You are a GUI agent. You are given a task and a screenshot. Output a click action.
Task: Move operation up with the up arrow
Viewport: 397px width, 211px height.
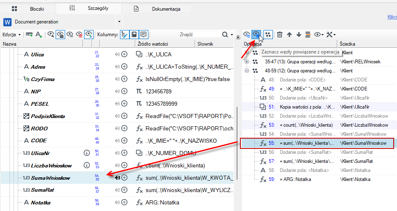[289, 35]
